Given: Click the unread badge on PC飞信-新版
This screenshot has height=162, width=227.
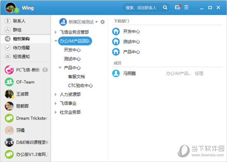Looking at the screenshot, I should pos(45,70).
